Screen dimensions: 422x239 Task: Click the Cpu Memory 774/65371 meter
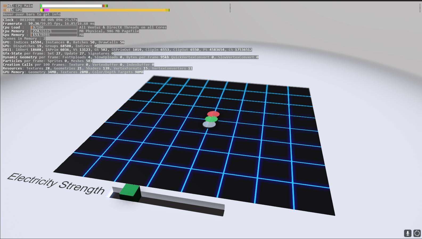pyautogui.click(x=54, y=31)
